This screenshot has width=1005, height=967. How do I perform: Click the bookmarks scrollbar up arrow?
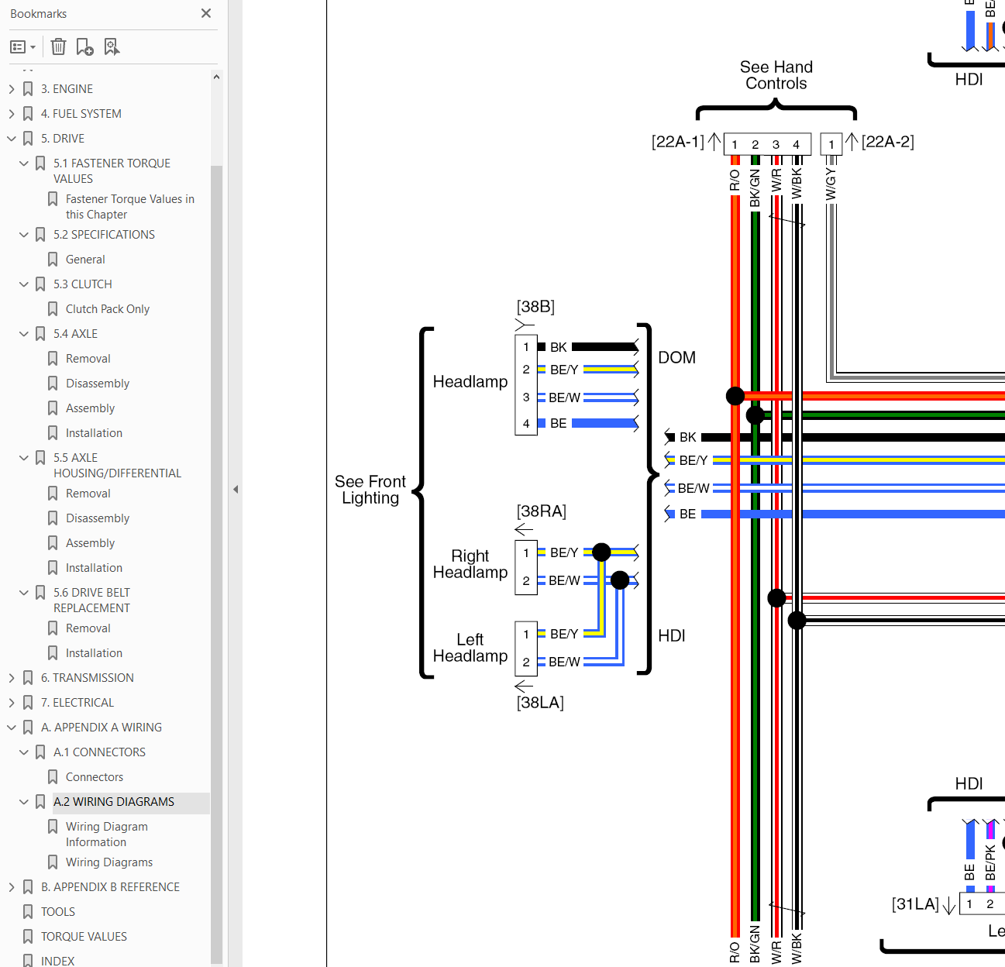click(216, 77)
